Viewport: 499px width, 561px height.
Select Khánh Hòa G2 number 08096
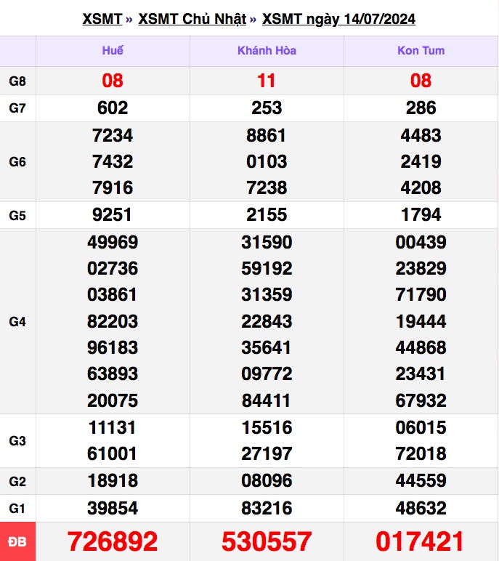click(267, 480)
